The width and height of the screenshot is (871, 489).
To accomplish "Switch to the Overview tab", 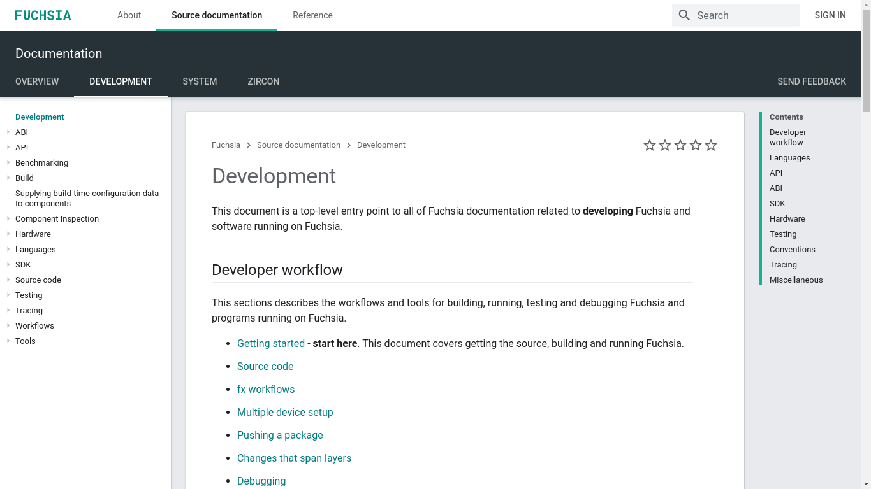I will coord(37,81).
